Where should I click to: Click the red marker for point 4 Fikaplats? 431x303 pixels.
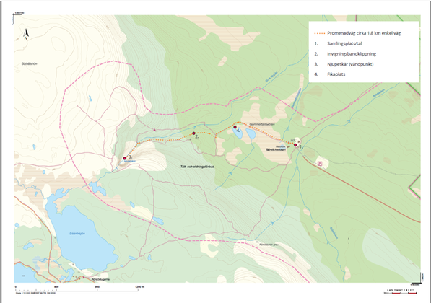[235, 127]
